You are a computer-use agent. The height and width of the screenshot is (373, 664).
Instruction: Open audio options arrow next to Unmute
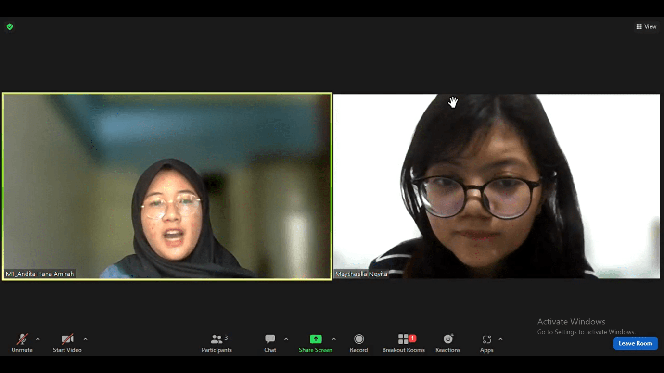coord(38,339)
